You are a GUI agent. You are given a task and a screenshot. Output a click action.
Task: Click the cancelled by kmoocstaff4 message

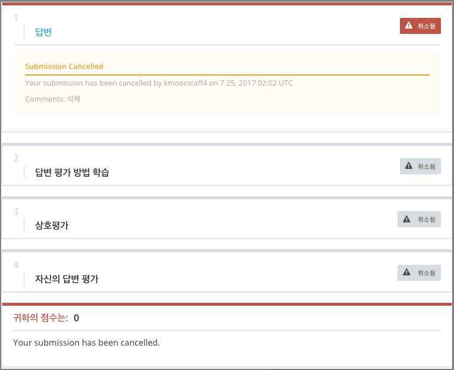pos(159,83)
